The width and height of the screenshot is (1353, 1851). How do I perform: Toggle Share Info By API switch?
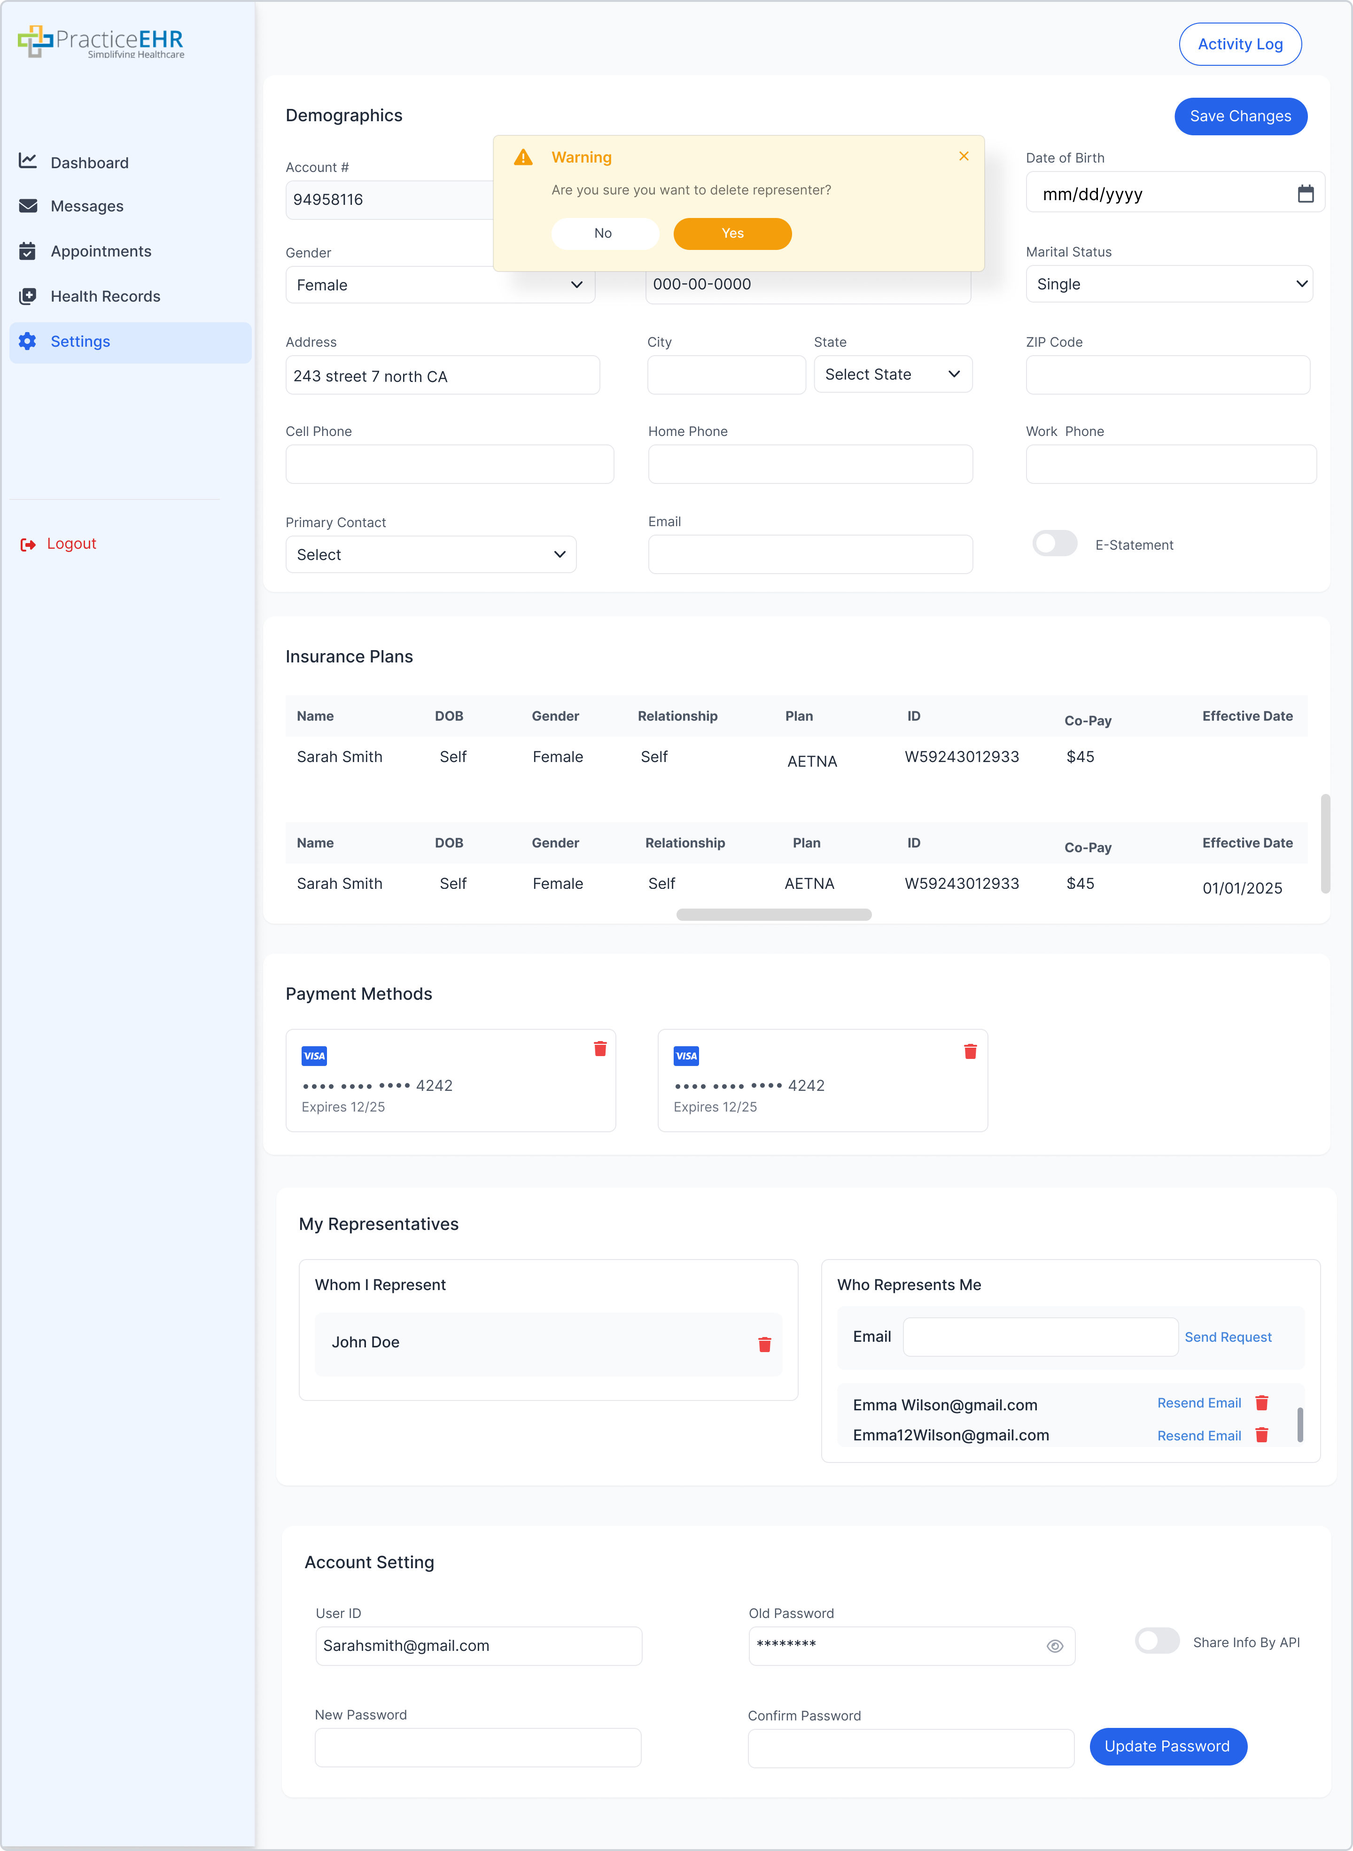[1157, 1641]
